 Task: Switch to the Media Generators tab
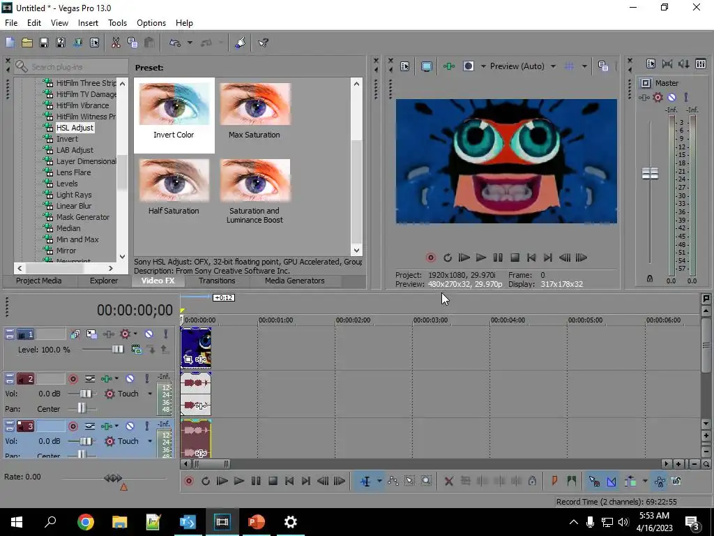click(295, 281)
